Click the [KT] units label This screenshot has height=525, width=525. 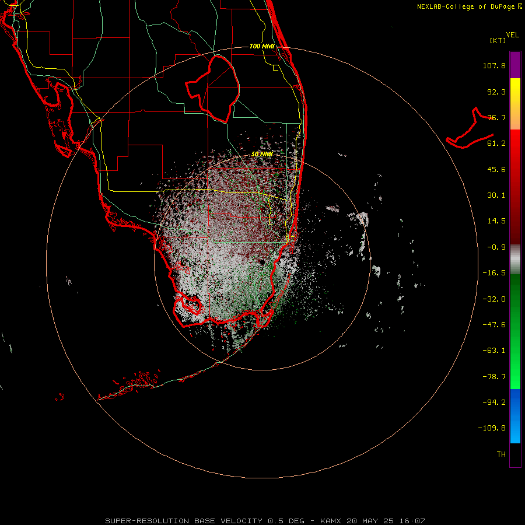(498, 40)
